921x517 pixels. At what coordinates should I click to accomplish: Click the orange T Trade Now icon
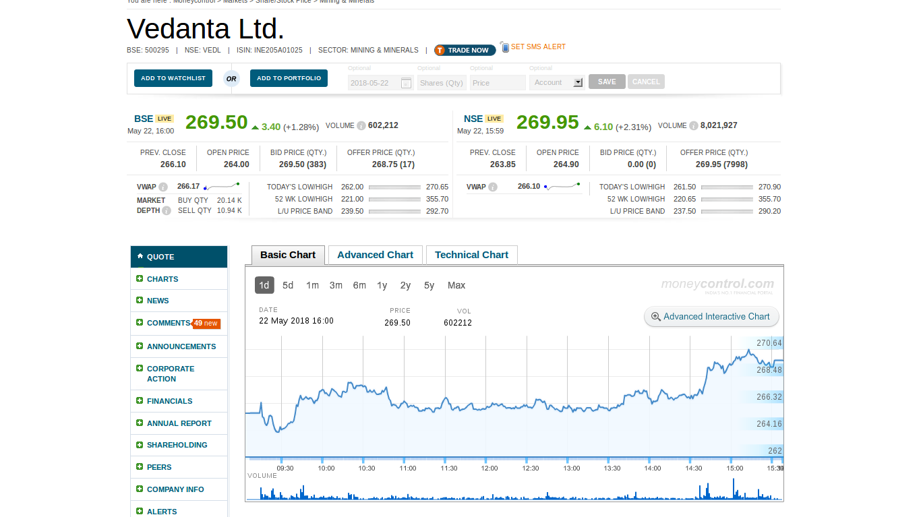point(440,51)
